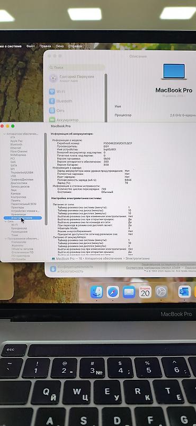Viewport: 196px width, 426px height.
Task: Select Объекты запуска under Программное обеспечение
Action: click(22, 249)
